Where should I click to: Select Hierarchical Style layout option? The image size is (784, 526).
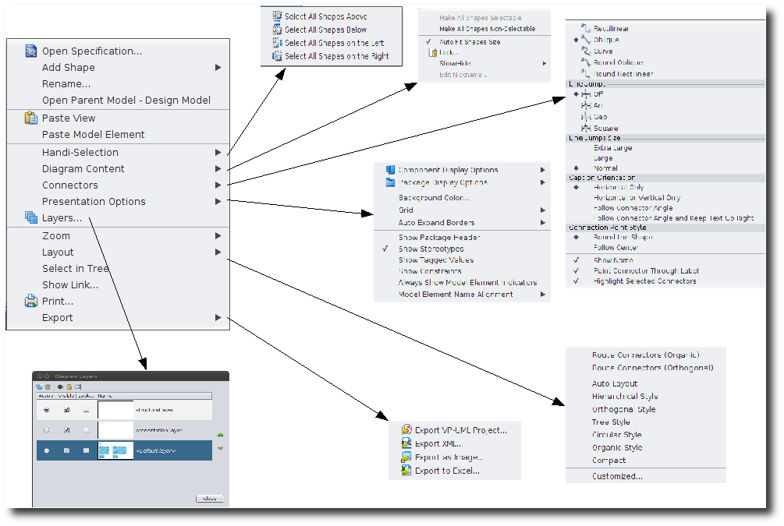(x=625, y=397)
